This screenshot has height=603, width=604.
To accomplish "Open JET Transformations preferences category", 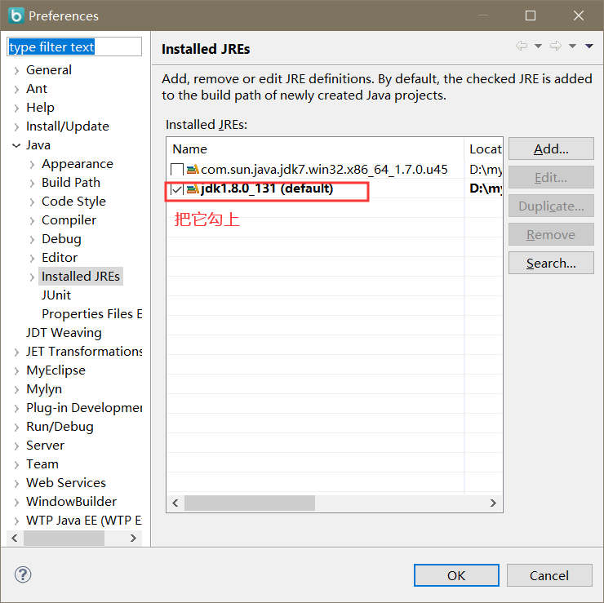I will click(x=84, y=351).
